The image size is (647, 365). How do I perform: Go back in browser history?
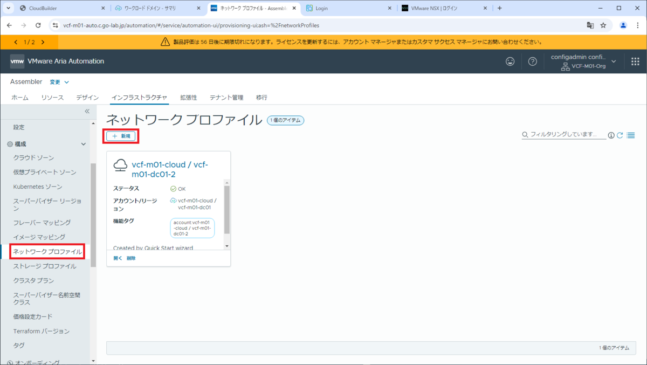pyautogui.click(x=9, y=25)
